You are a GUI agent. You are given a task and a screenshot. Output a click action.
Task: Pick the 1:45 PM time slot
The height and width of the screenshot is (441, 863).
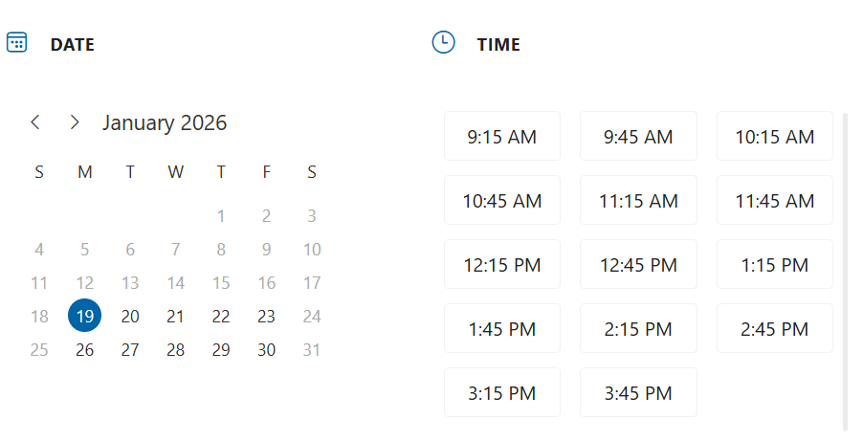pyautogui.click(x=502, y=329)
